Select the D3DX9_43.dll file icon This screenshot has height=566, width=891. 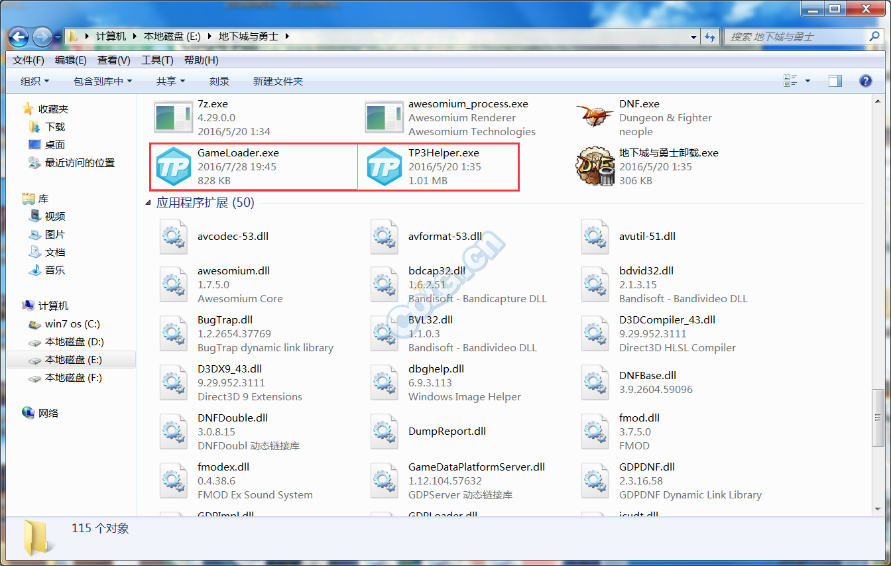pyautogui.click(x=174, y=382)
